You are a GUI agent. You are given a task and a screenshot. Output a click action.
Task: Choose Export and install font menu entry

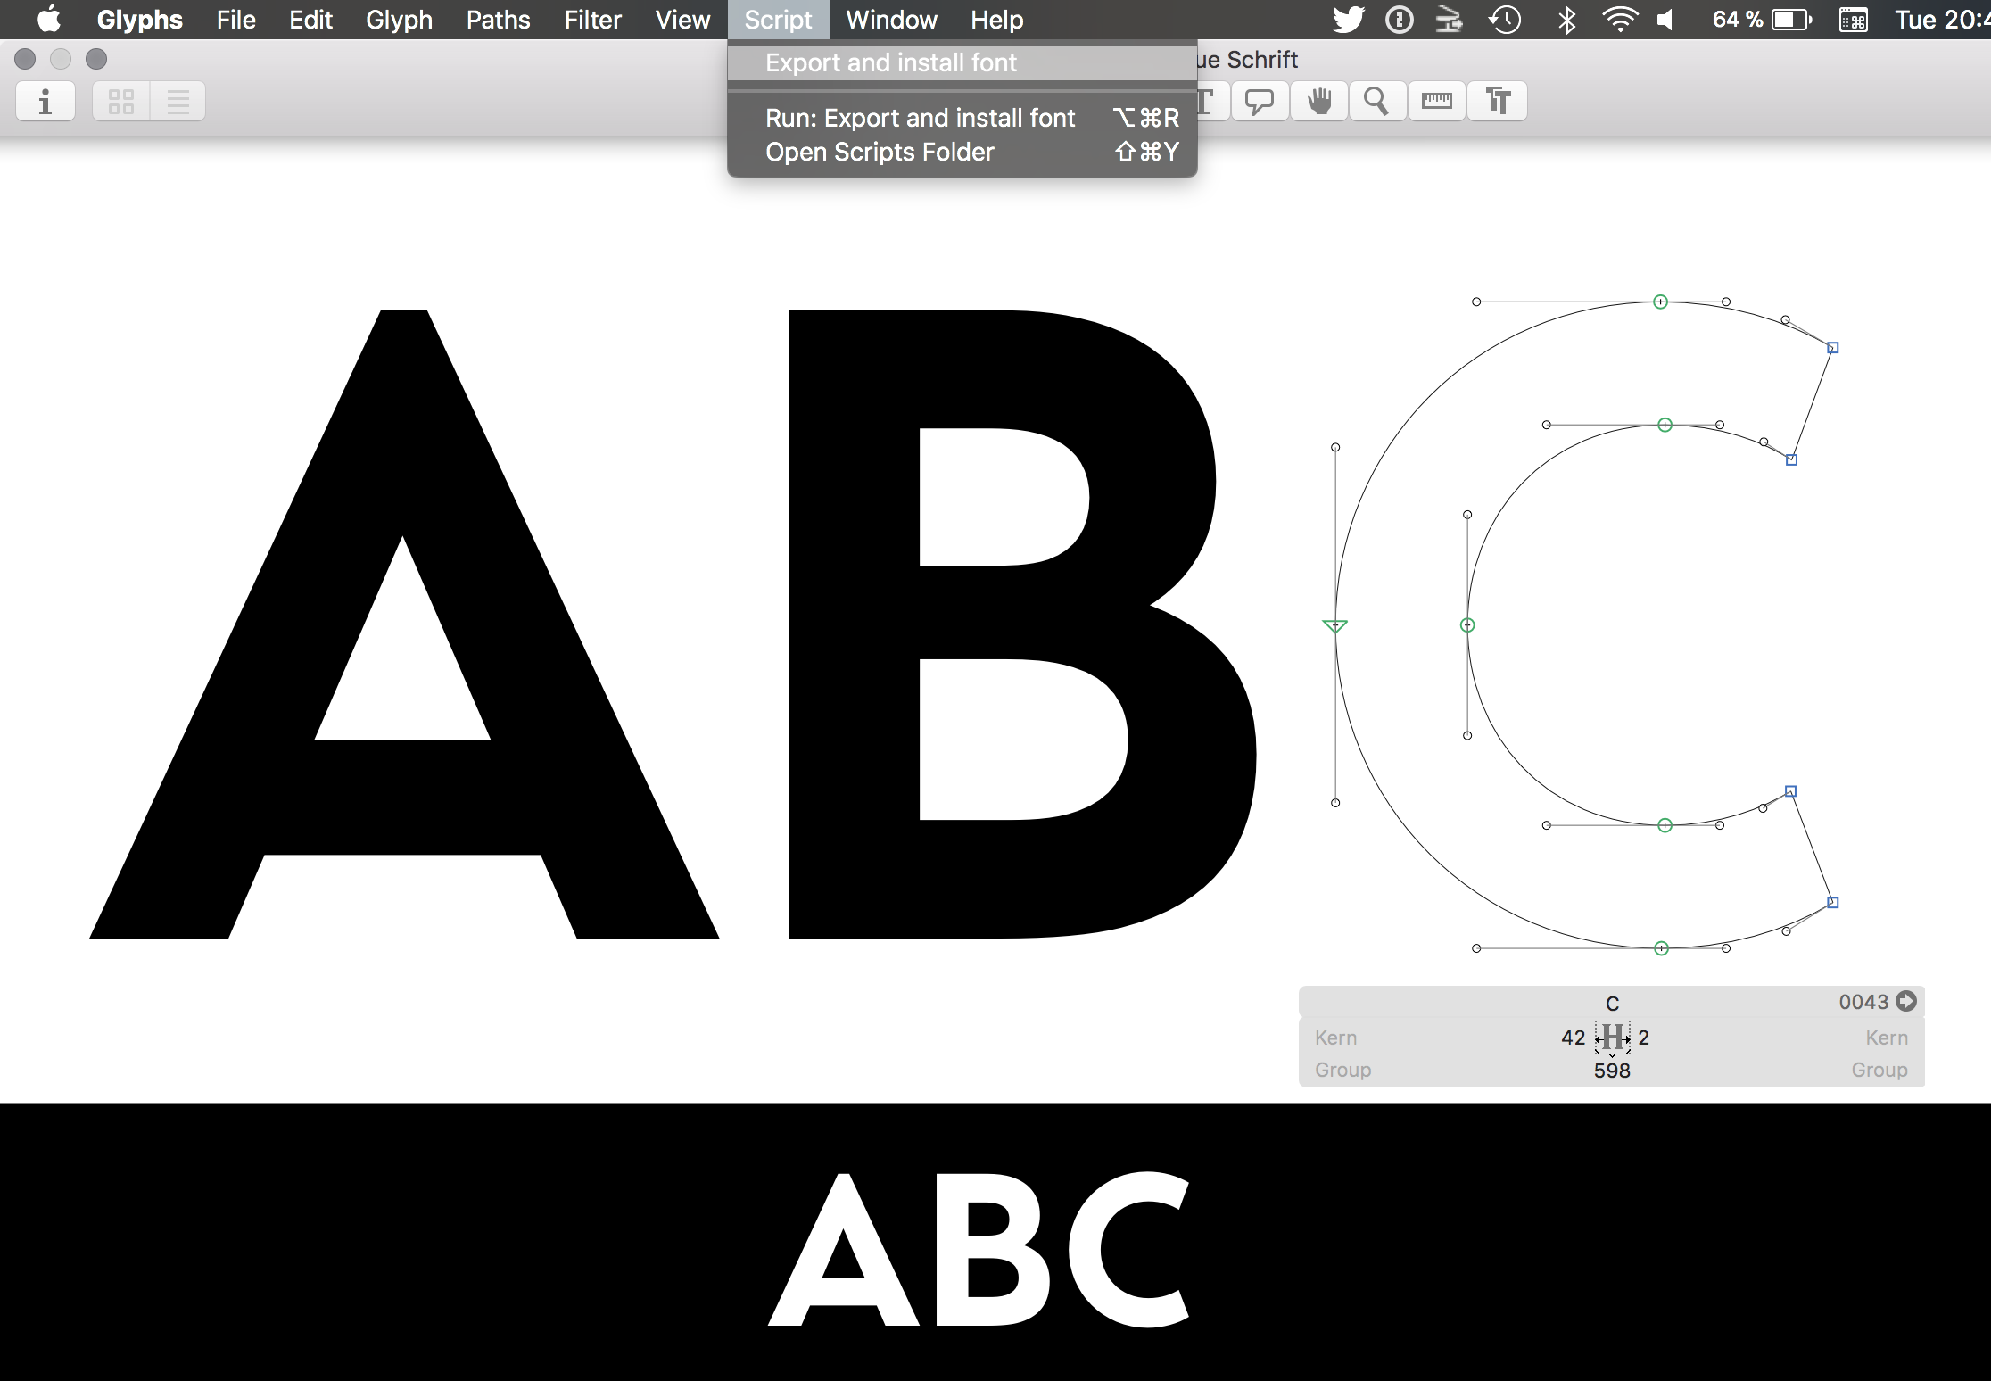[x=890, y=62]
